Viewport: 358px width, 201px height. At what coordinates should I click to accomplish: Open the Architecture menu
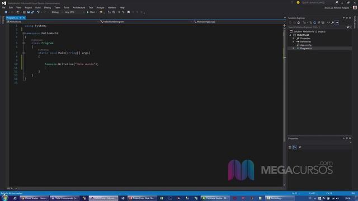tap(79, 7)
